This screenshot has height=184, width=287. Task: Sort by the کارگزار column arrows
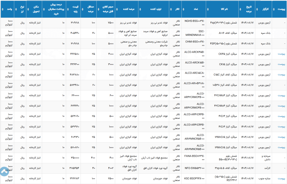pyautogui.click(x=257, y=9)
